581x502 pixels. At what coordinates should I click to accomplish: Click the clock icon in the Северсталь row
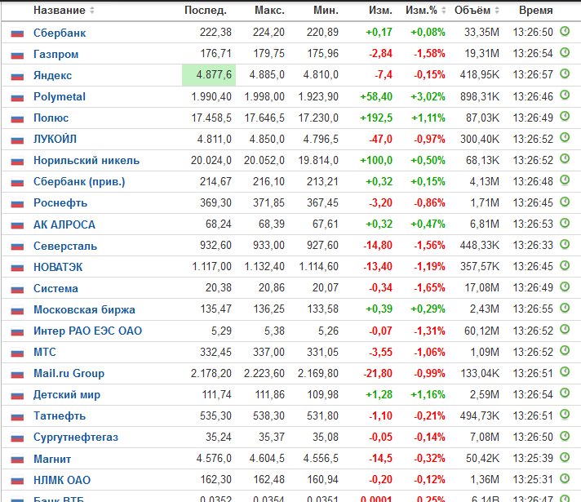(565, 244)
